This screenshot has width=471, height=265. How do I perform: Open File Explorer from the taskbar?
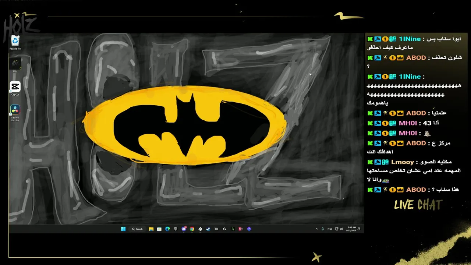point(151,229)
